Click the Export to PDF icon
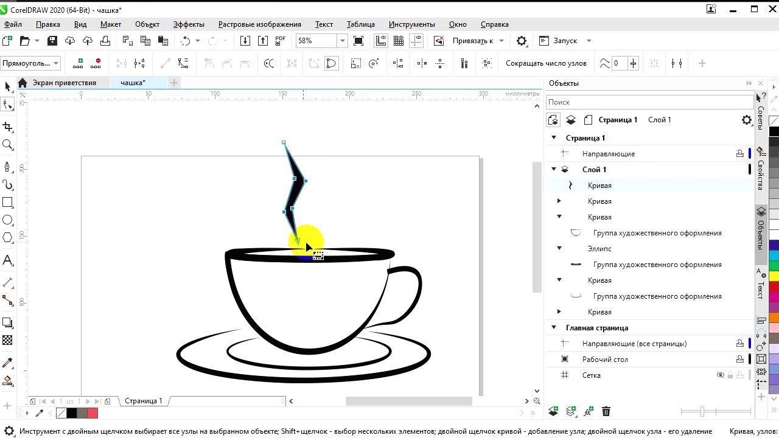The image size is (779, 438). coord(281,41)
